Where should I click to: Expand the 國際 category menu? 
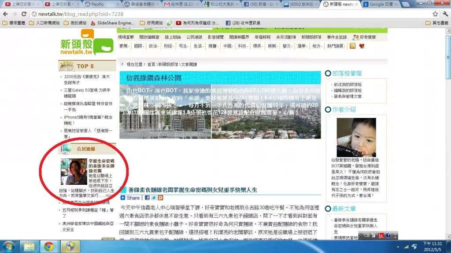139,46
